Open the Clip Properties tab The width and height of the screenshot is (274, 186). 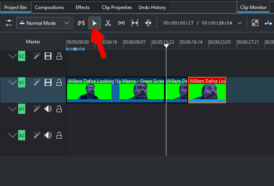pyautogui.click(x=117, y=7)
